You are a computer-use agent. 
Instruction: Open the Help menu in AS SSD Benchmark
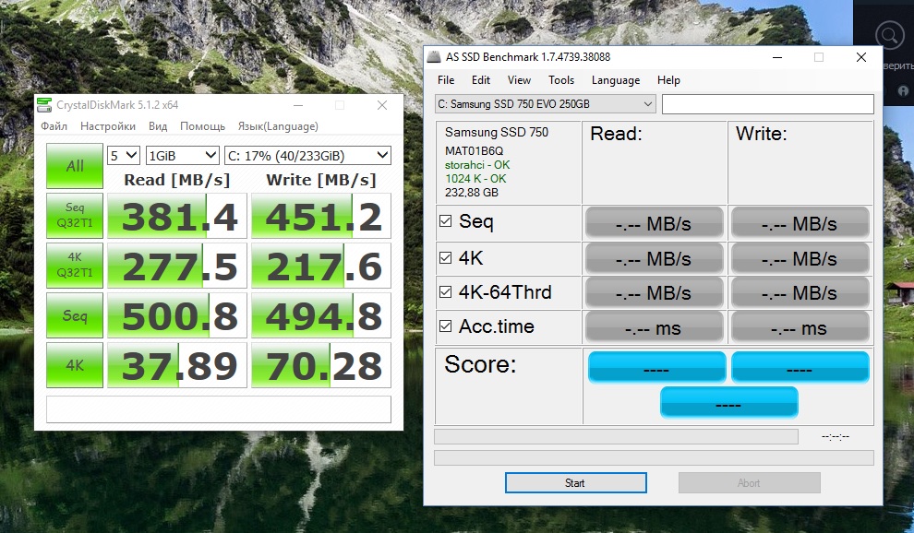(668, 80)
